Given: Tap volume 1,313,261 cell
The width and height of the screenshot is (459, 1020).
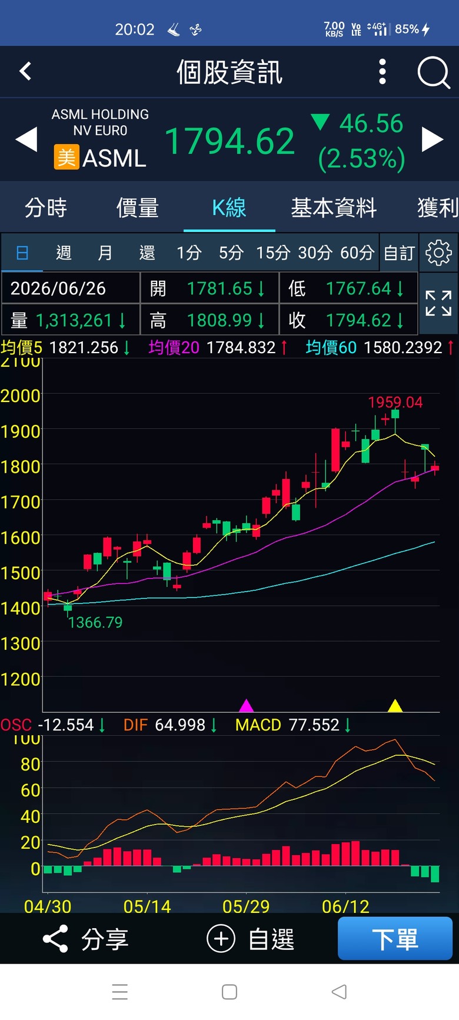Looking at the screenshot, I should pos(71,320).
